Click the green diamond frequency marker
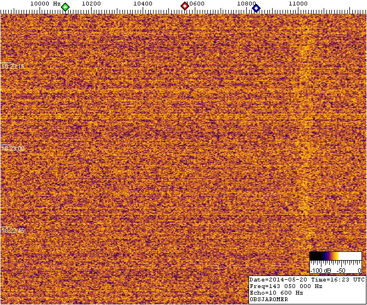367x305 pixels. click(x=65, y=7)
